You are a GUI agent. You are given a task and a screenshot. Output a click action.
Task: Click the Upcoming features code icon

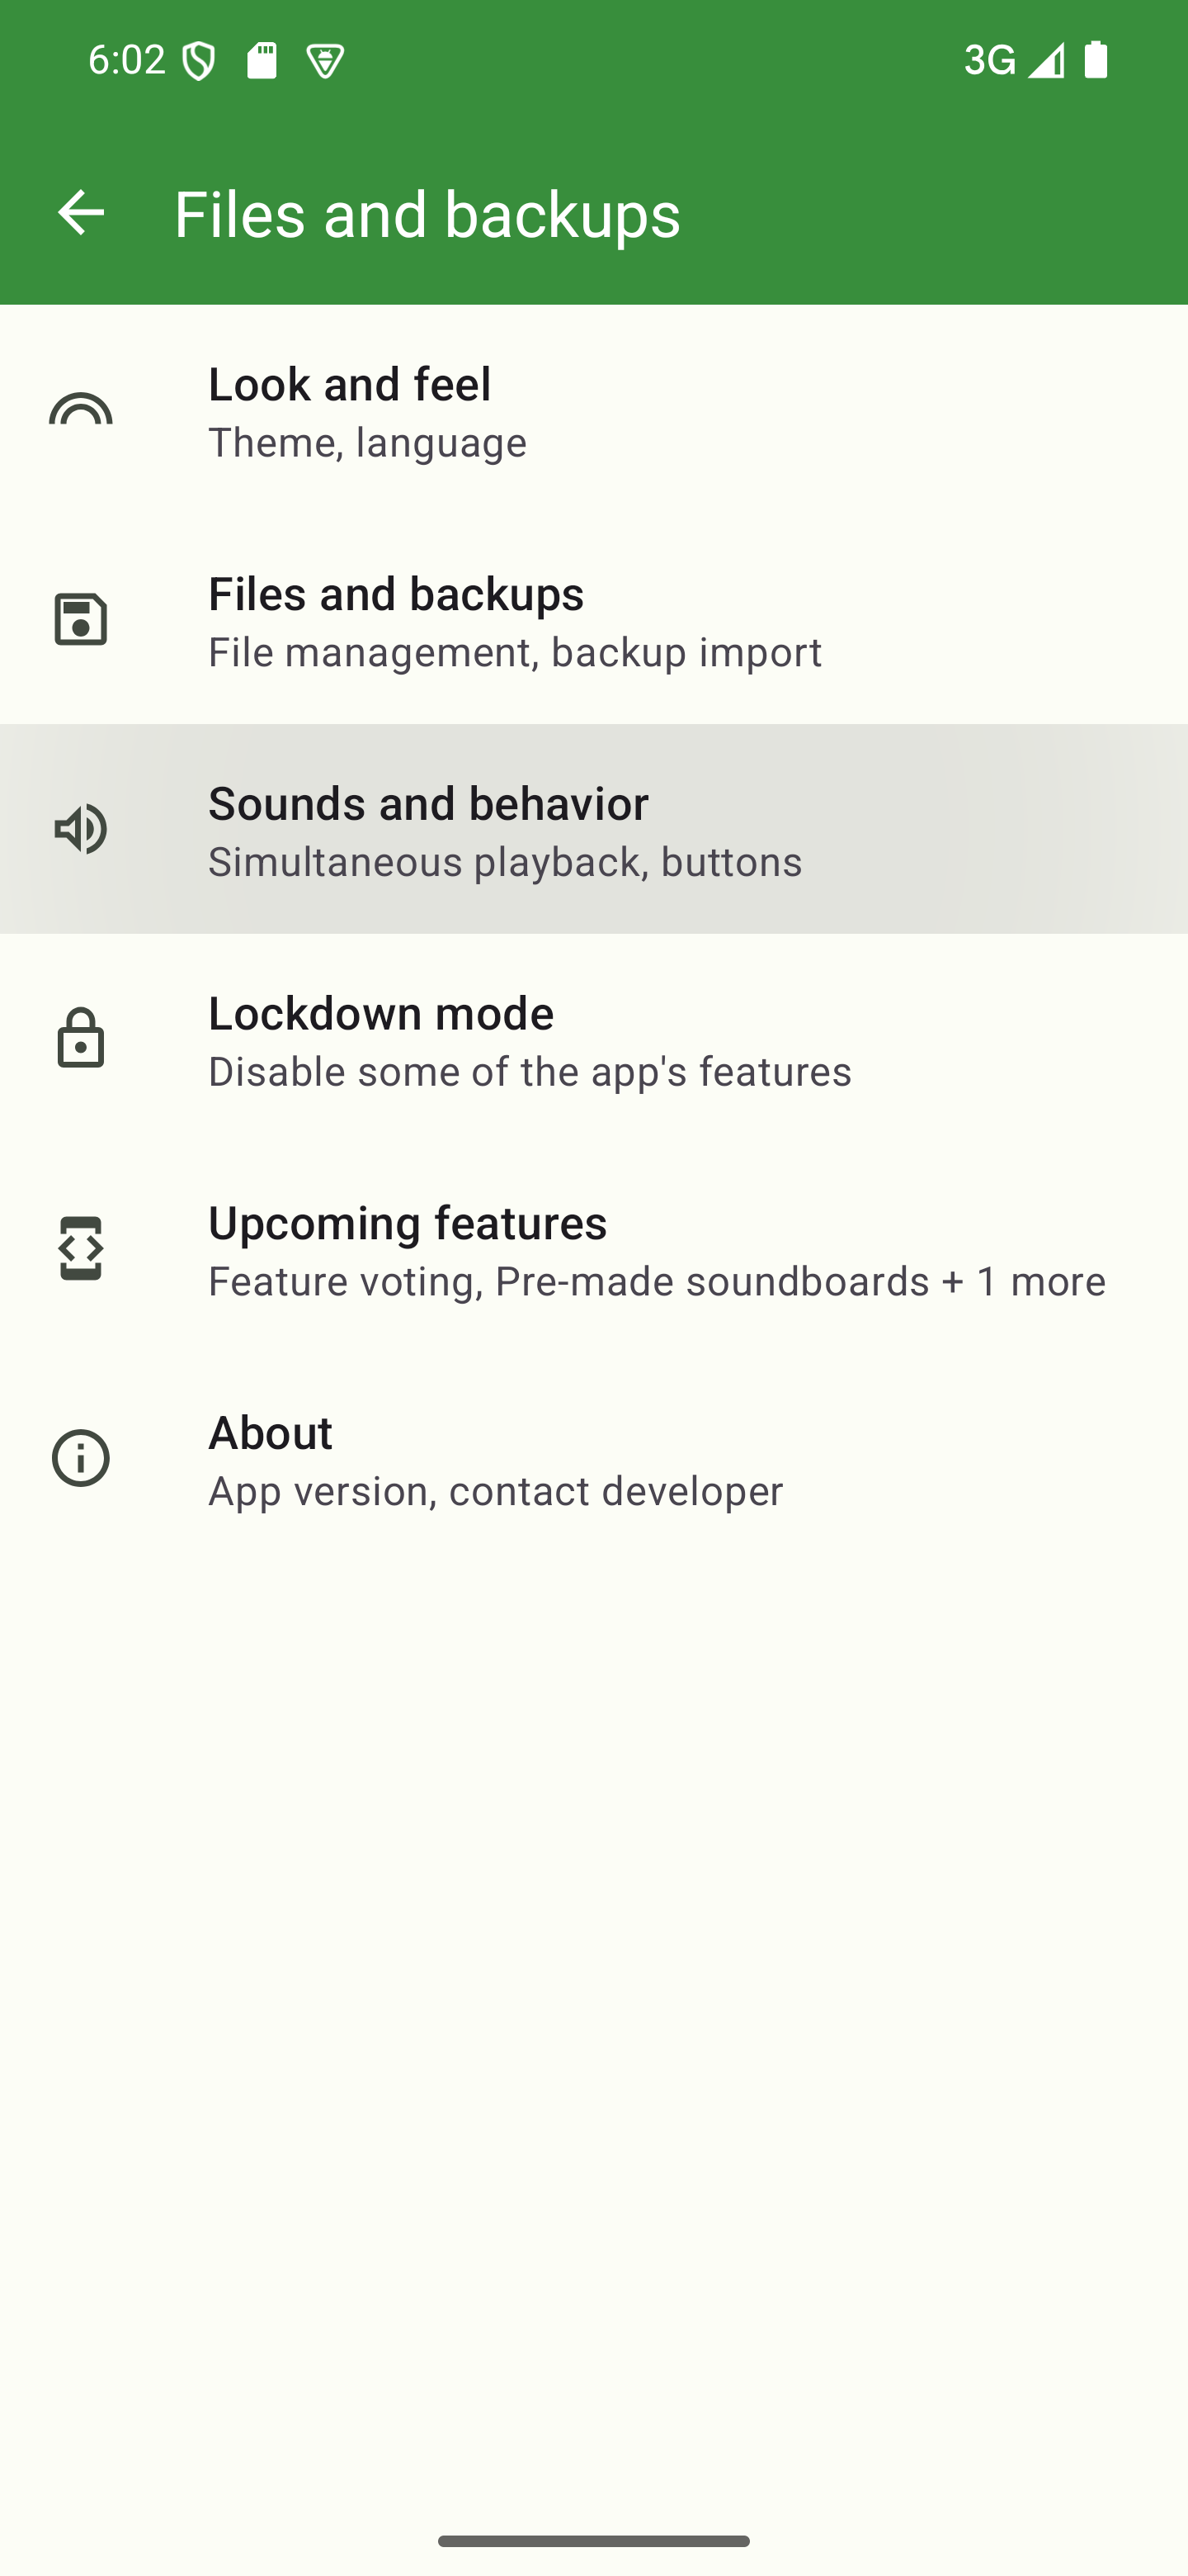point(81,1248)
